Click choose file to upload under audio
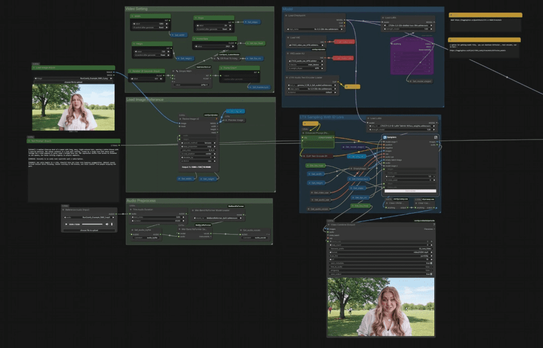The height and width of the screenshot is (348, 543). tap(89, 231)
